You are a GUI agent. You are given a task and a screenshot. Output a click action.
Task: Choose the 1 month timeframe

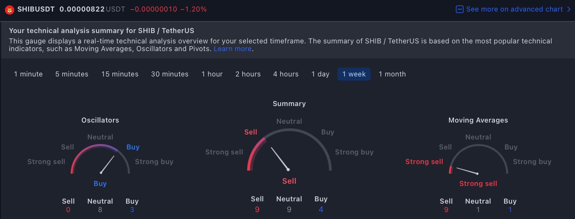pyautogui.click(x=392, y=74)
